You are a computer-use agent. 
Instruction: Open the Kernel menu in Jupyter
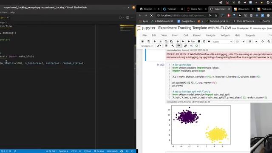coord(197,35)
